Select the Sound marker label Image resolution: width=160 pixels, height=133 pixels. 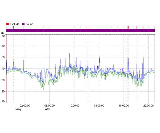click(x=29, y=24)
